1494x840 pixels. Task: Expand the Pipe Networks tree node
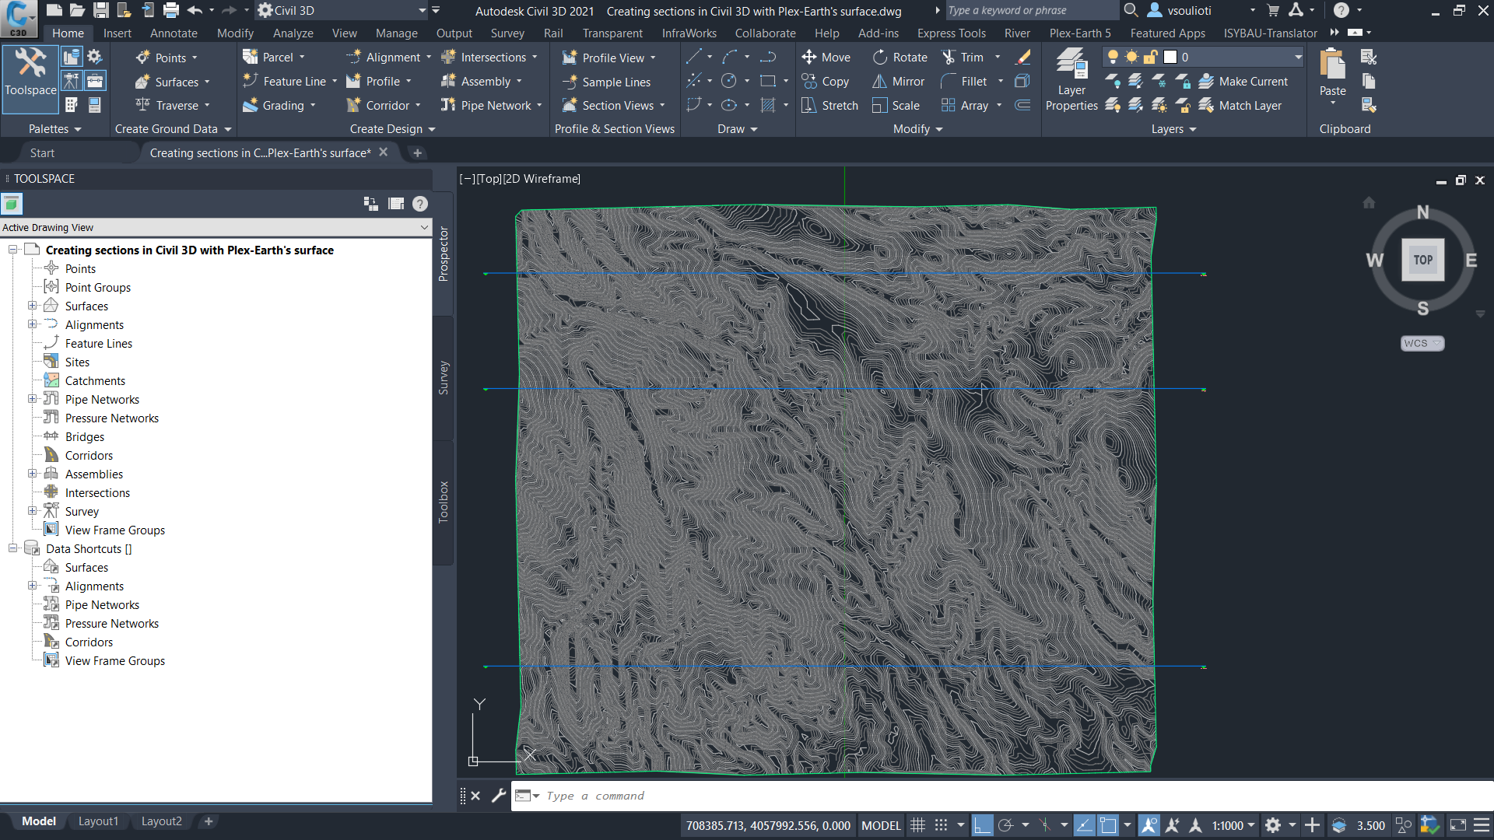pos(32,399)
